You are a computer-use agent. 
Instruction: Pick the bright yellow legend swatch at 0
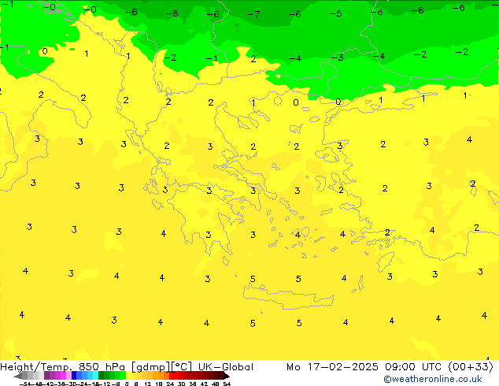click(128, 376)
